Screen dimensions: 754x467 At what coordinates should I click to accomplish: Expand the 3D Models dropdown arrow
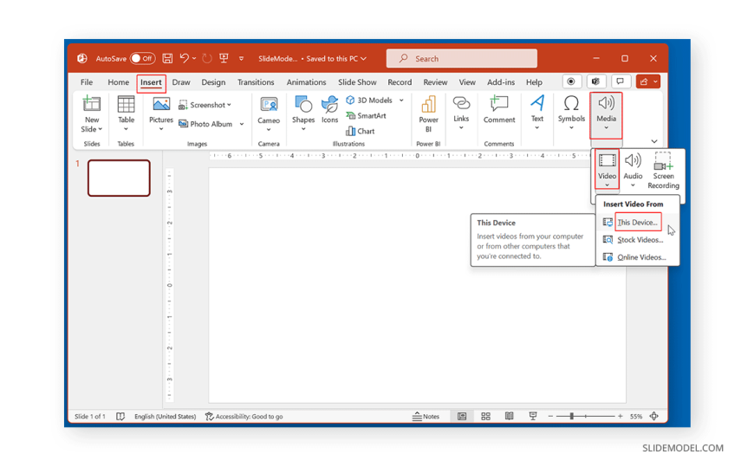click(401, 101)
